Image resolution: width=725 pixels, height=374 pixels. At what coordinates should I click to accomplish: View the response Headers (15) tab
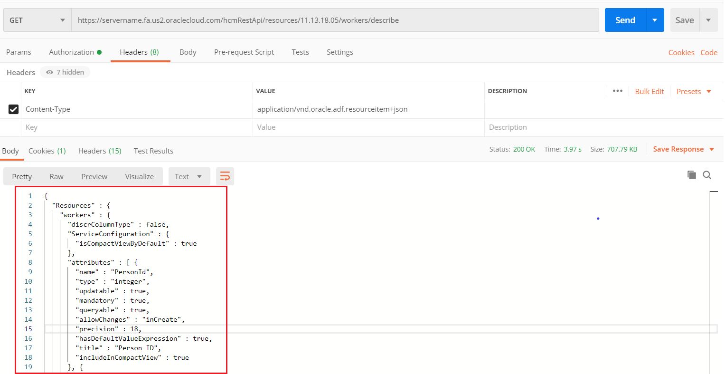tap(100, 151)
